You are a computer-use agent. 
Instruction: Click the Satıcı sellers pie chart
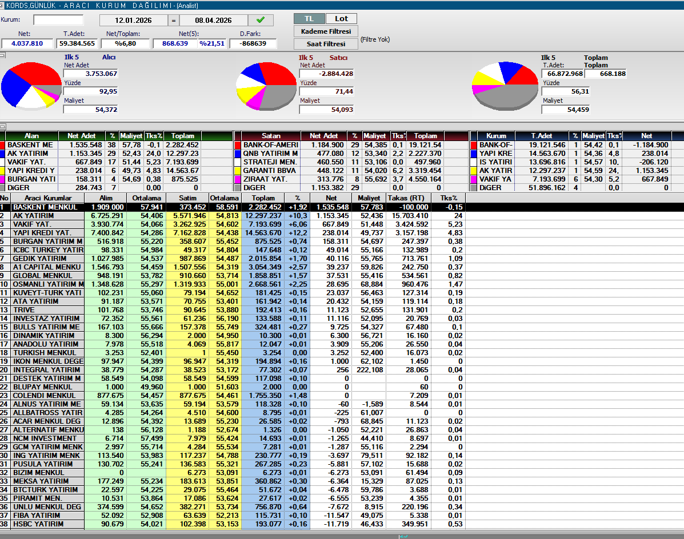click(266, 86)
